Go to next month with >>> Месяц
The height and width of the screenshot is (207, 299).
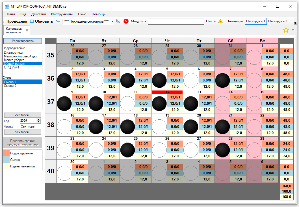click(23, 132)
